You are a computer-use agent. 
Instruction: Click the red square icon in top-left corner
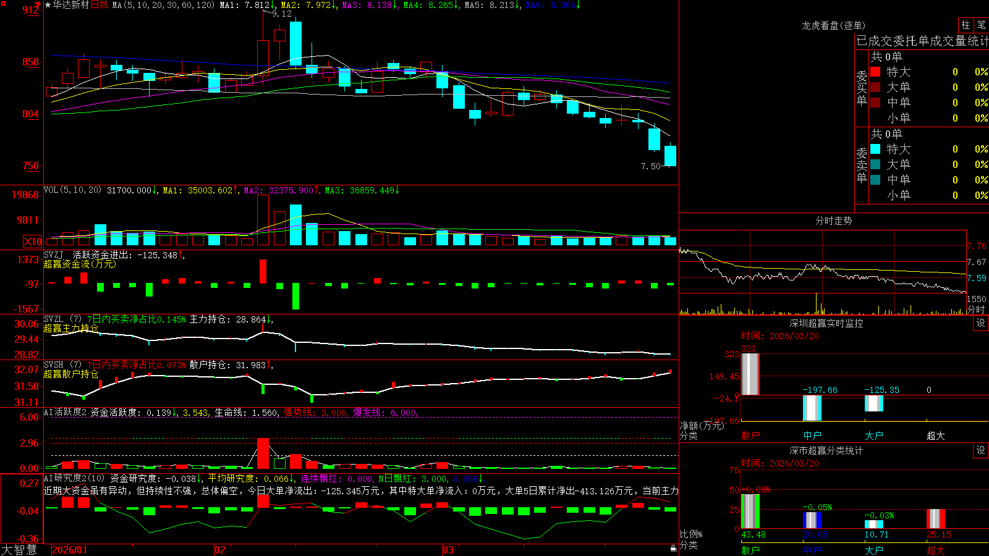[x=3, y=4]
